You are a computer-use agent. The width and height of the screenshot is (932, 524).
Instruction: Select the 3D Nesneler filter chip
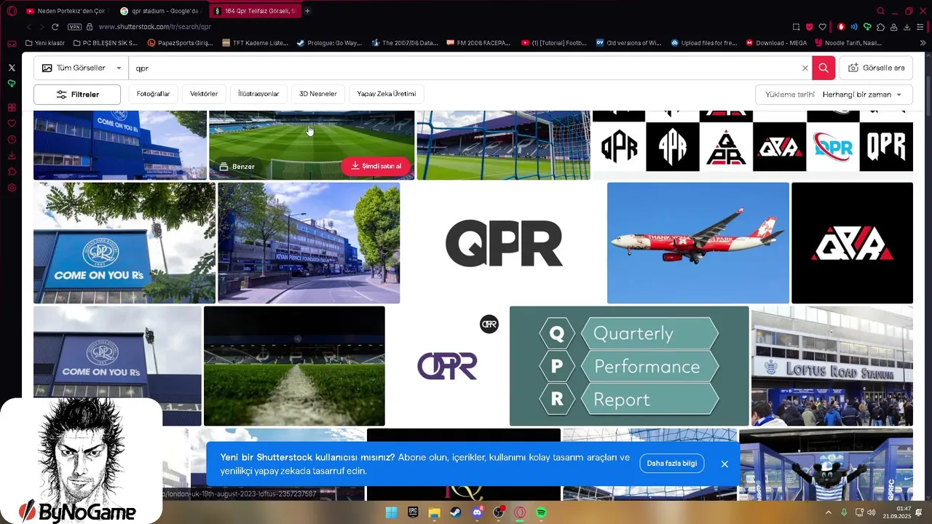pyautogui.click(x=318, y=94)
